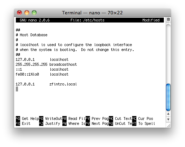Click the ^C Cur Pos shortcut
This screenshot has width=185, height=147.
143,119
